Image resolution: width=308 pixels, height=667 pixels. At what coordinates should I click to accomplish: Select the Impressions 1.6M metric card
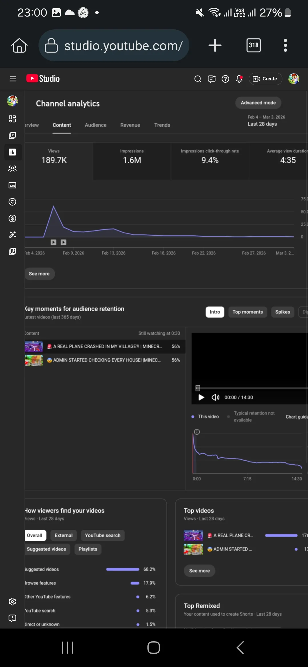132,161
